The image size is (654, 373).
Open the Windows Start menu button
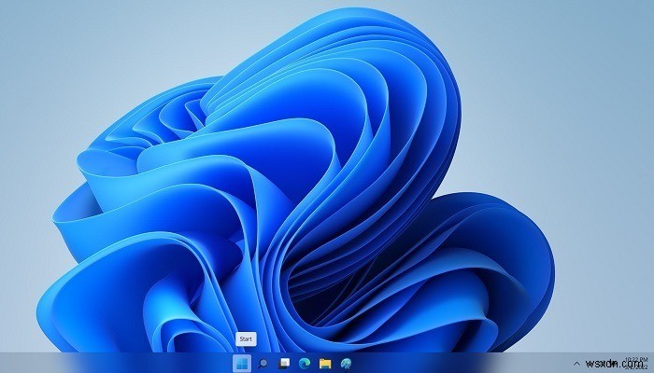coord(242,364)
